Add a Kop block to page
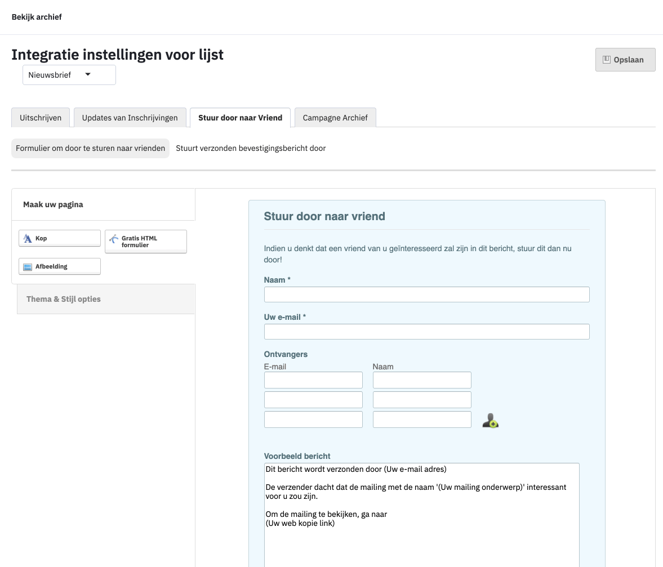Image resolution: width=663 pixels, height=567 pixels. point(60,238)
